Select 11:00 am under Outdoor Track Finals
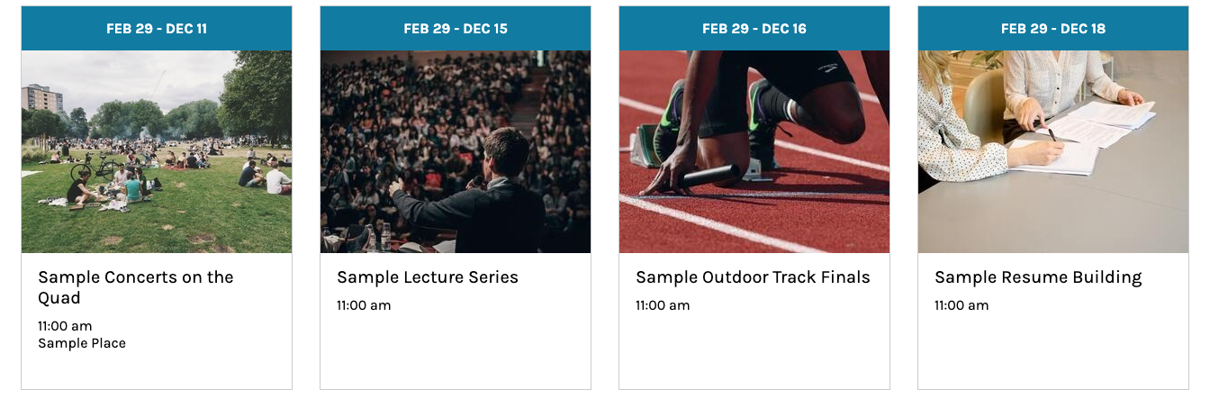The height and width of the screenshot is (417, 1228). coord(663,305)
